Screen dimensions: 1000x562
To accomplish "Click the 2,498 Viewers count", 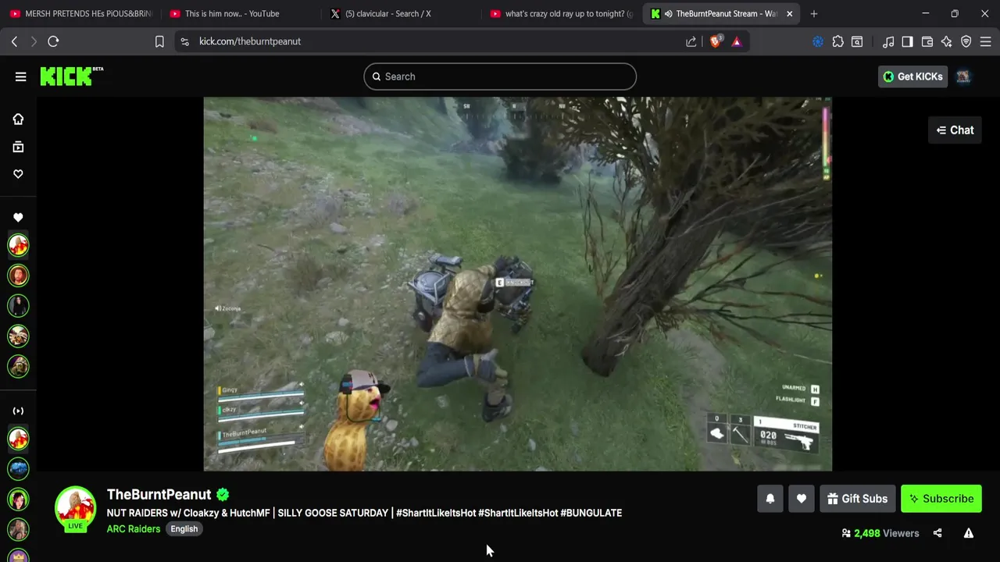I will tap(880, 533).
